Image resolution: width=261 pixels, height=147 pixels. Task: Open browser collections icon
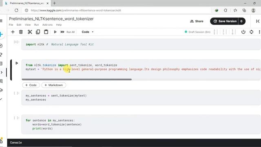tap(244, 10)
